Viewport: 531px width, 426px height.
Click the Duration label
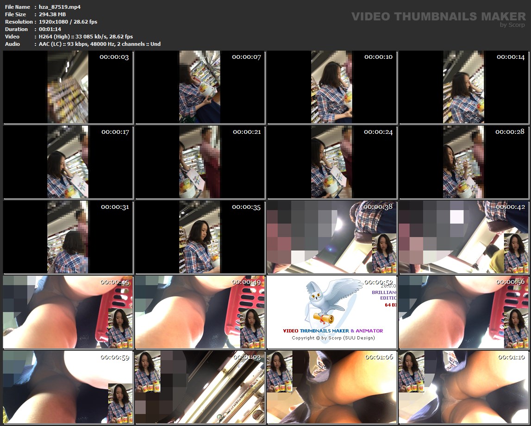16,29
